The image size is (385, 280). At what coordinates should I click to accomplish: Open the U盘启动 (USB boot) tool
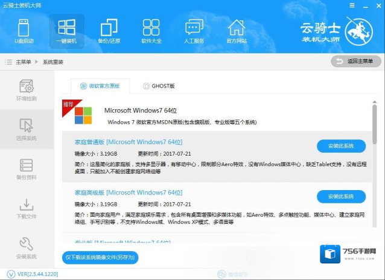click(x=25, y=31)
